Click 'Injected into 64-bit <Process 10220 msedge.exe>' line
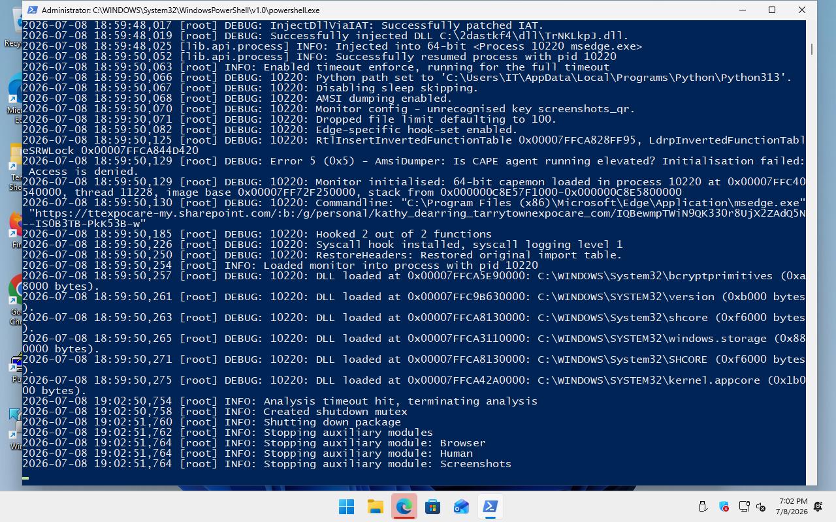This screenshot has height=522, width=836. coord(332,46)
